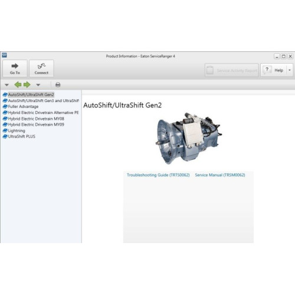
Task: Open dropdown left of the back arrow
Action: pyautogui.click(x=6, y=85)
